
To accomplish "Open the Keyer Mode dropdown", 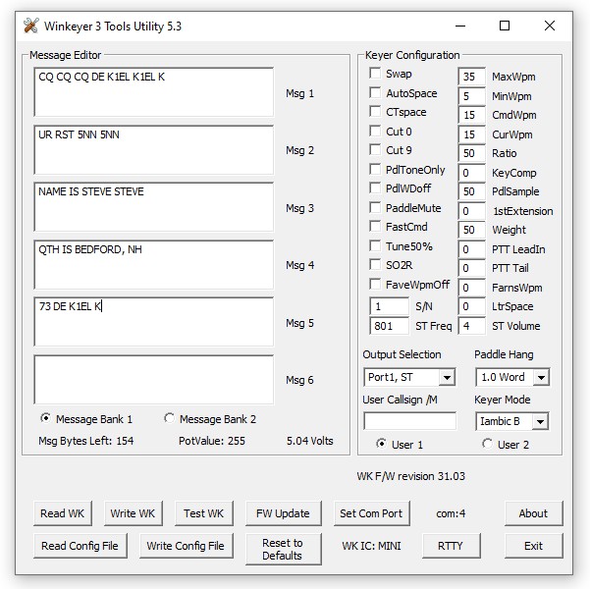I will click(540, 421).
